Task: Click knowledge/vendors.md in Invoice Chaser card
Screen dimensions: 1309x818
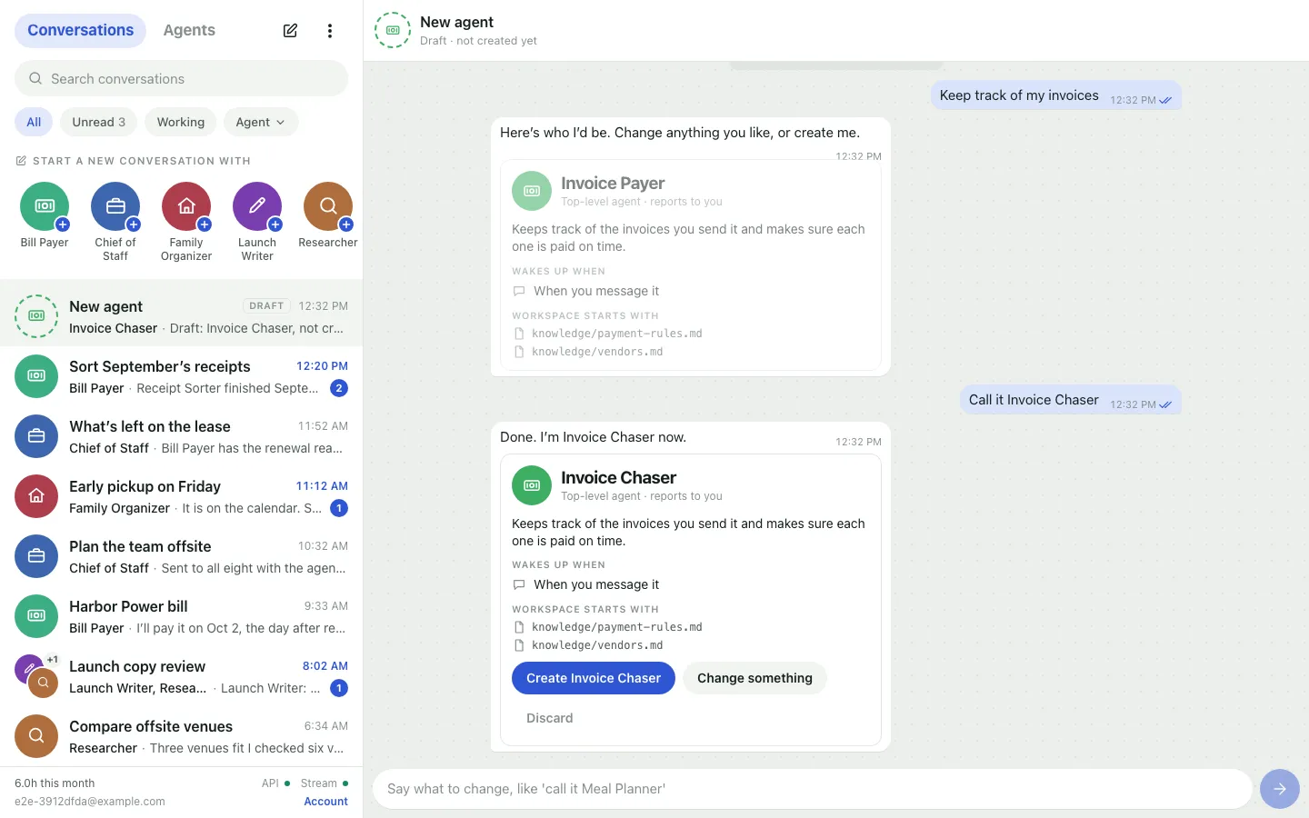Action: tap(597, 645)
